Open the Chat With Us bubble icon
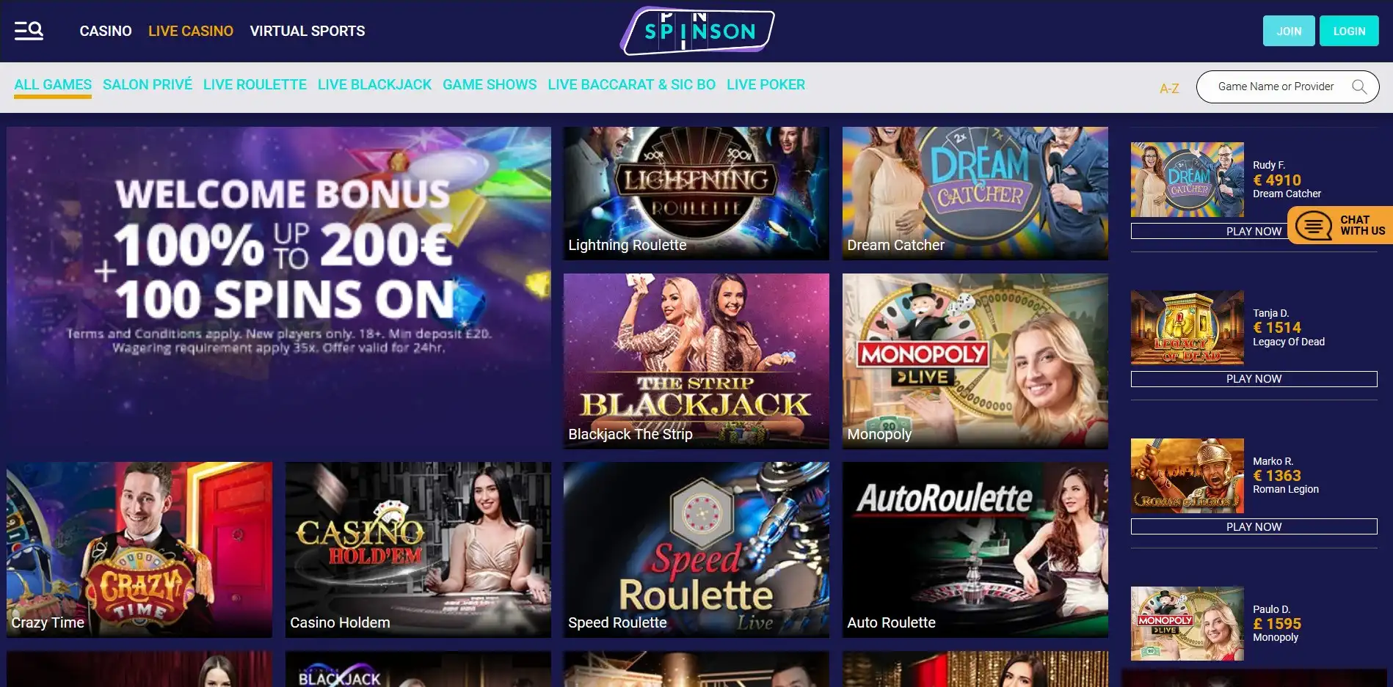This screenshot has height=687, width=1393. pos(1314,226)
